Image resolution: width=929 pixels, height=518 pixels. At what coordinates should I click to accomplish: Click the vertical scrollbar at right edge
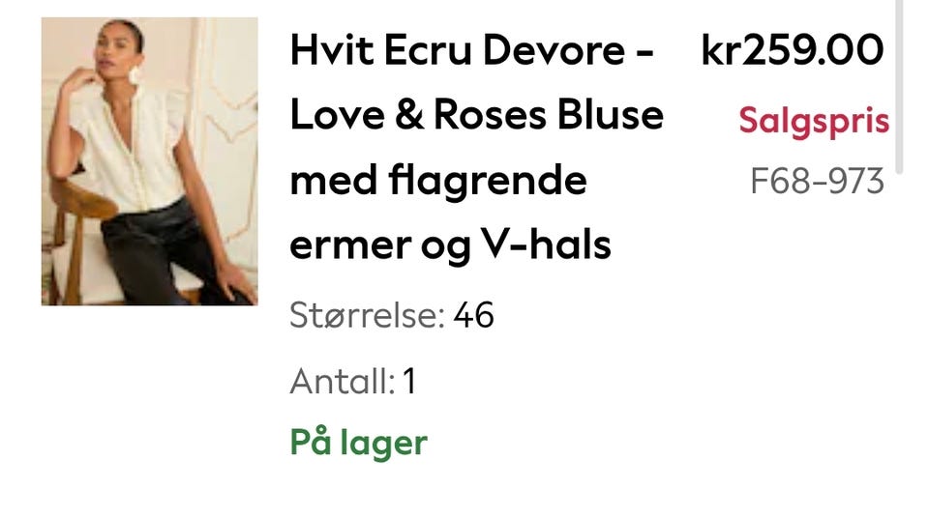[899, 86]
